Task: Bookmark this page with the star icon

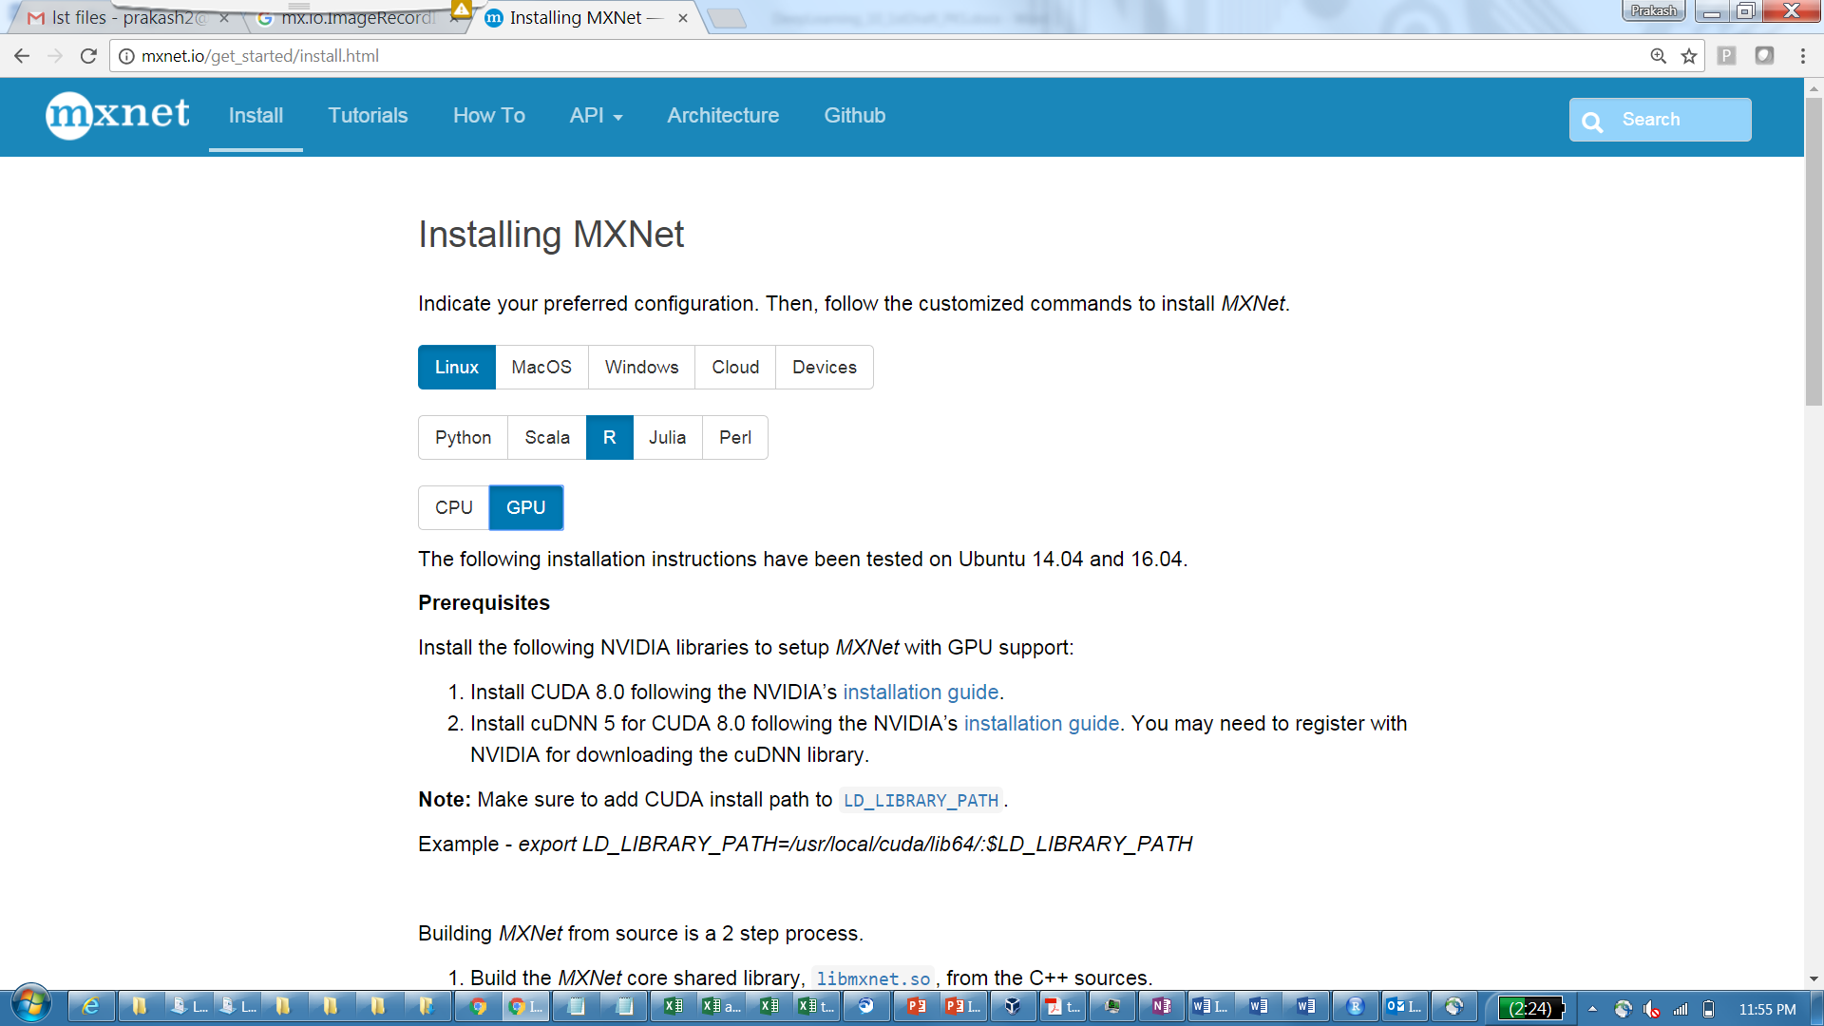Action: pos(1688,56)
